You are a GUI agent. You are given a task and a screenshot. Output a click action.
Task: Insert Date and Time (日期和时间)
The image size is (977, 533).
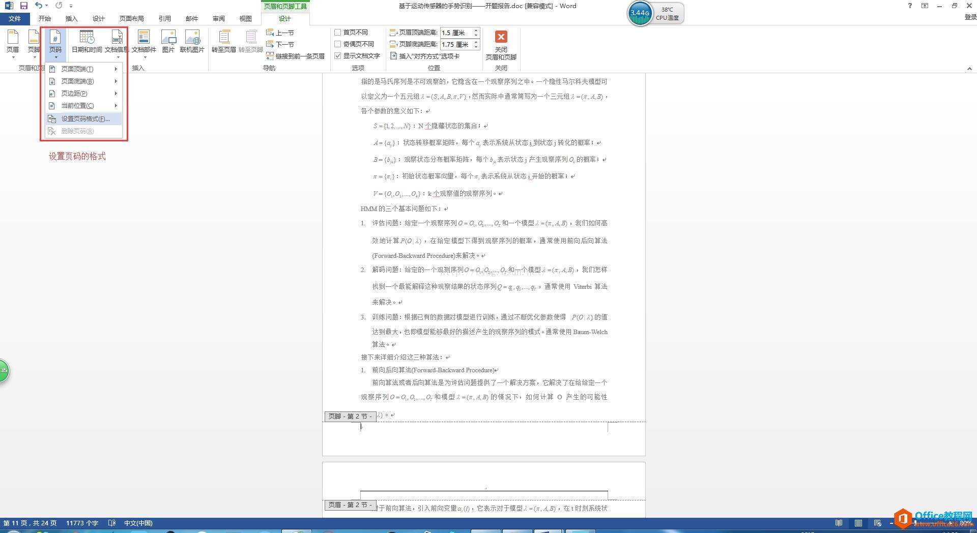[x=87, y=42]
